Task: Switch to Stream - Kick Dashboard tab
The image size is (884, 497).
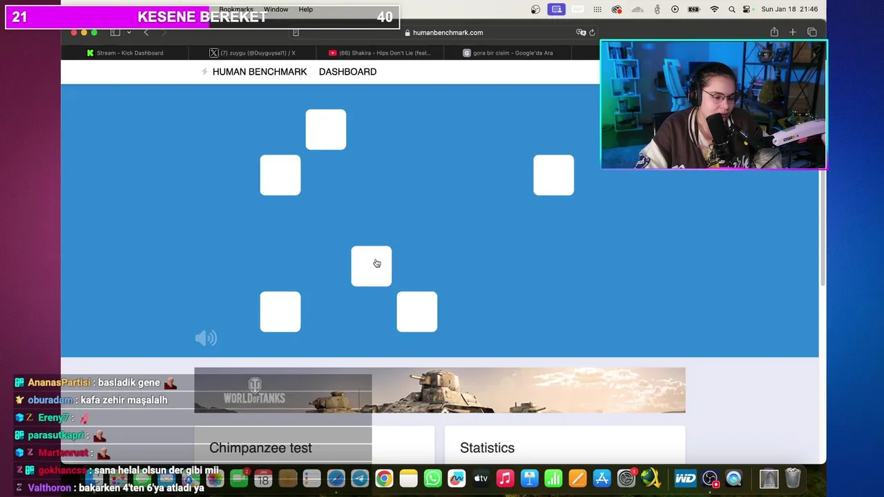Action: (125, 53)
